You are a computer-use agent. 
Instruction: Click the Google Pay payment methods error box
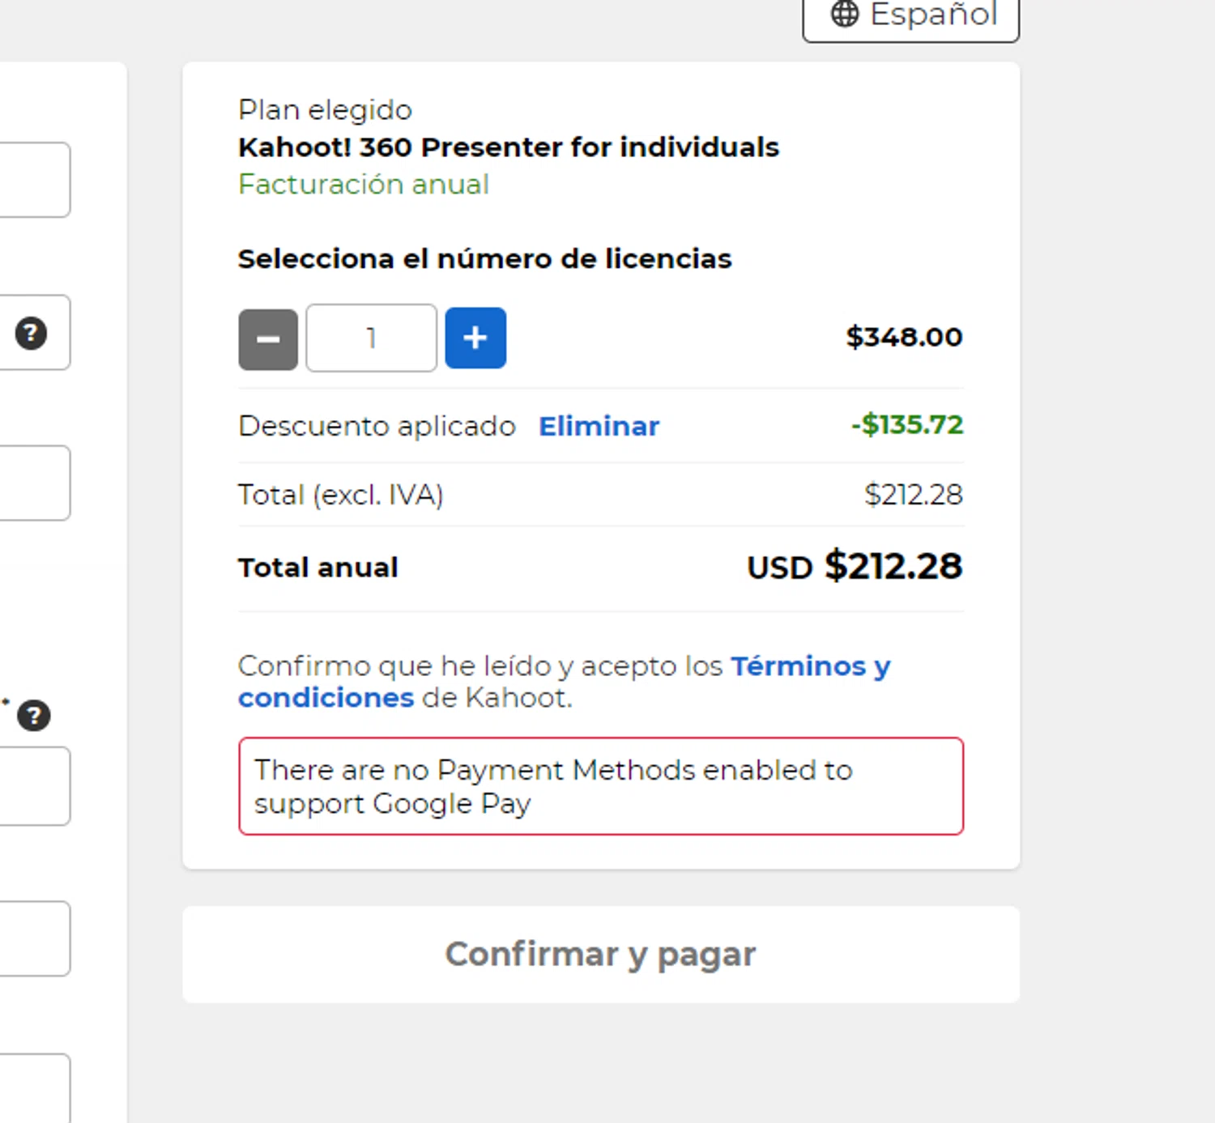600,786
